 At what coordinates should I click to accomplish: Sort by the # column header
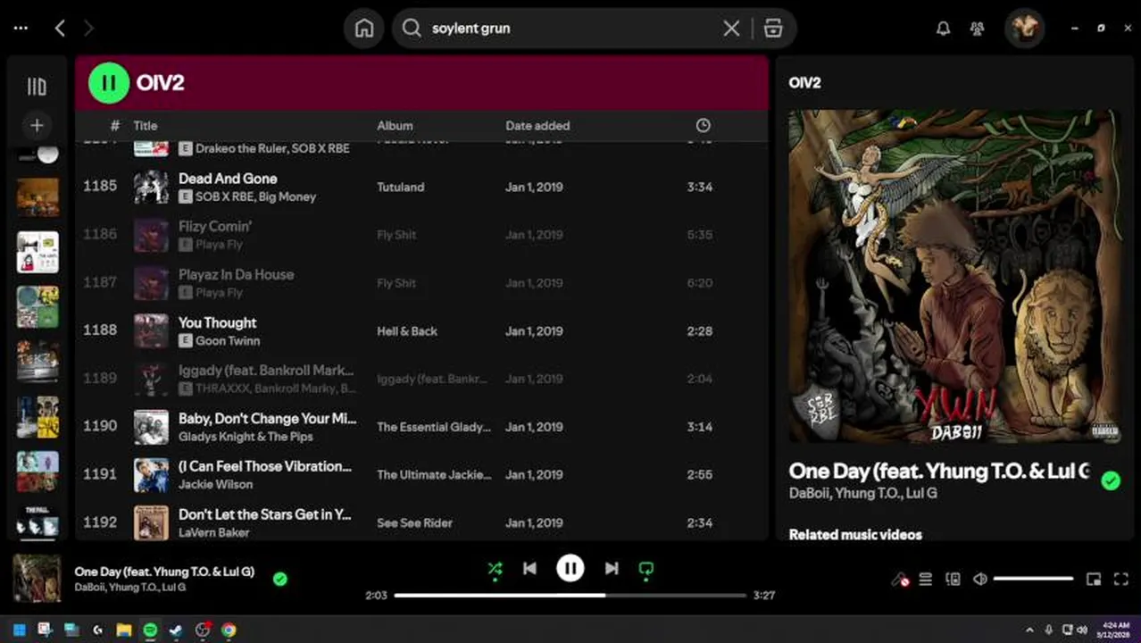click(114, 126)
